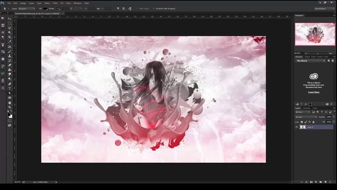
Task: Open the Character panel icon in dock
Action: (3, 32)
